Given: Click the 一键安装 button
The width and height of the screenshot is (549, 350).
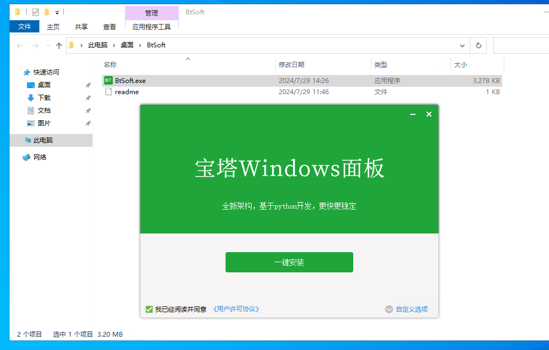Looking at the screenshot, I should pos(289,262).
